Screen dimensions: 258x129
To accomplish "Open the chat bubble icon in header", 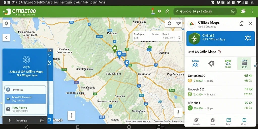I will [x=243, y=11].
